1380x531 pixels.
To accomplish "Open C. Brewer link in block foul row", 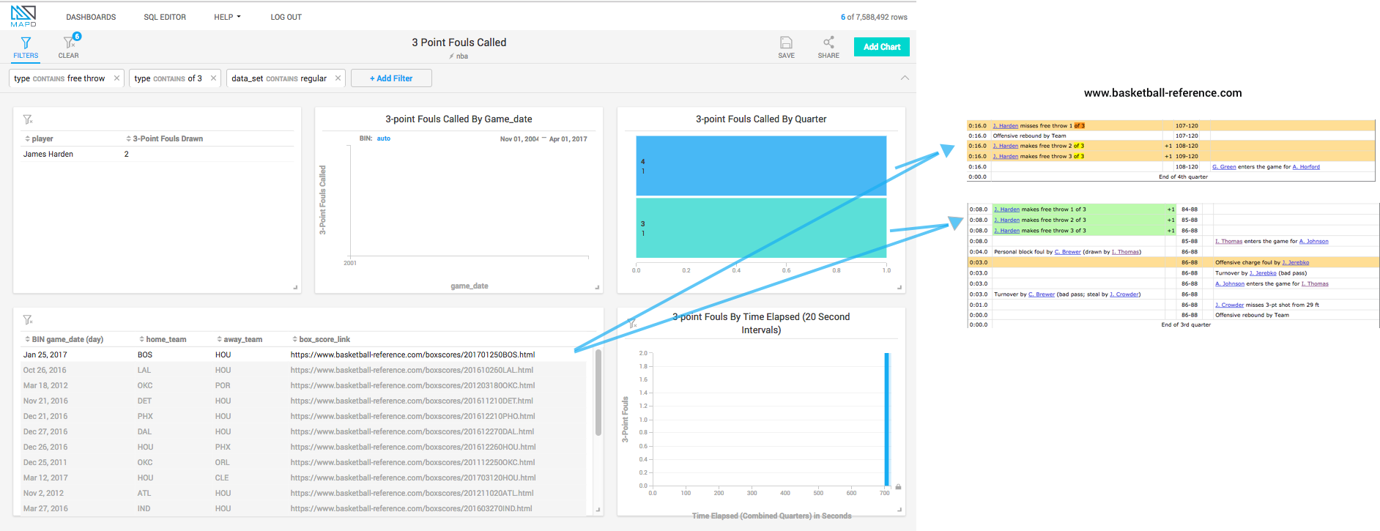I will [1067, 252].
